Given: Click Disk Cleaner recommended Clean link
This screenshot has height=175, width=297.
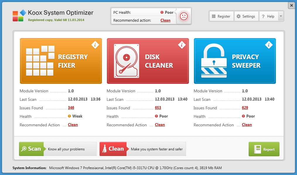Looking at the screenshot, I should point(160,125).
